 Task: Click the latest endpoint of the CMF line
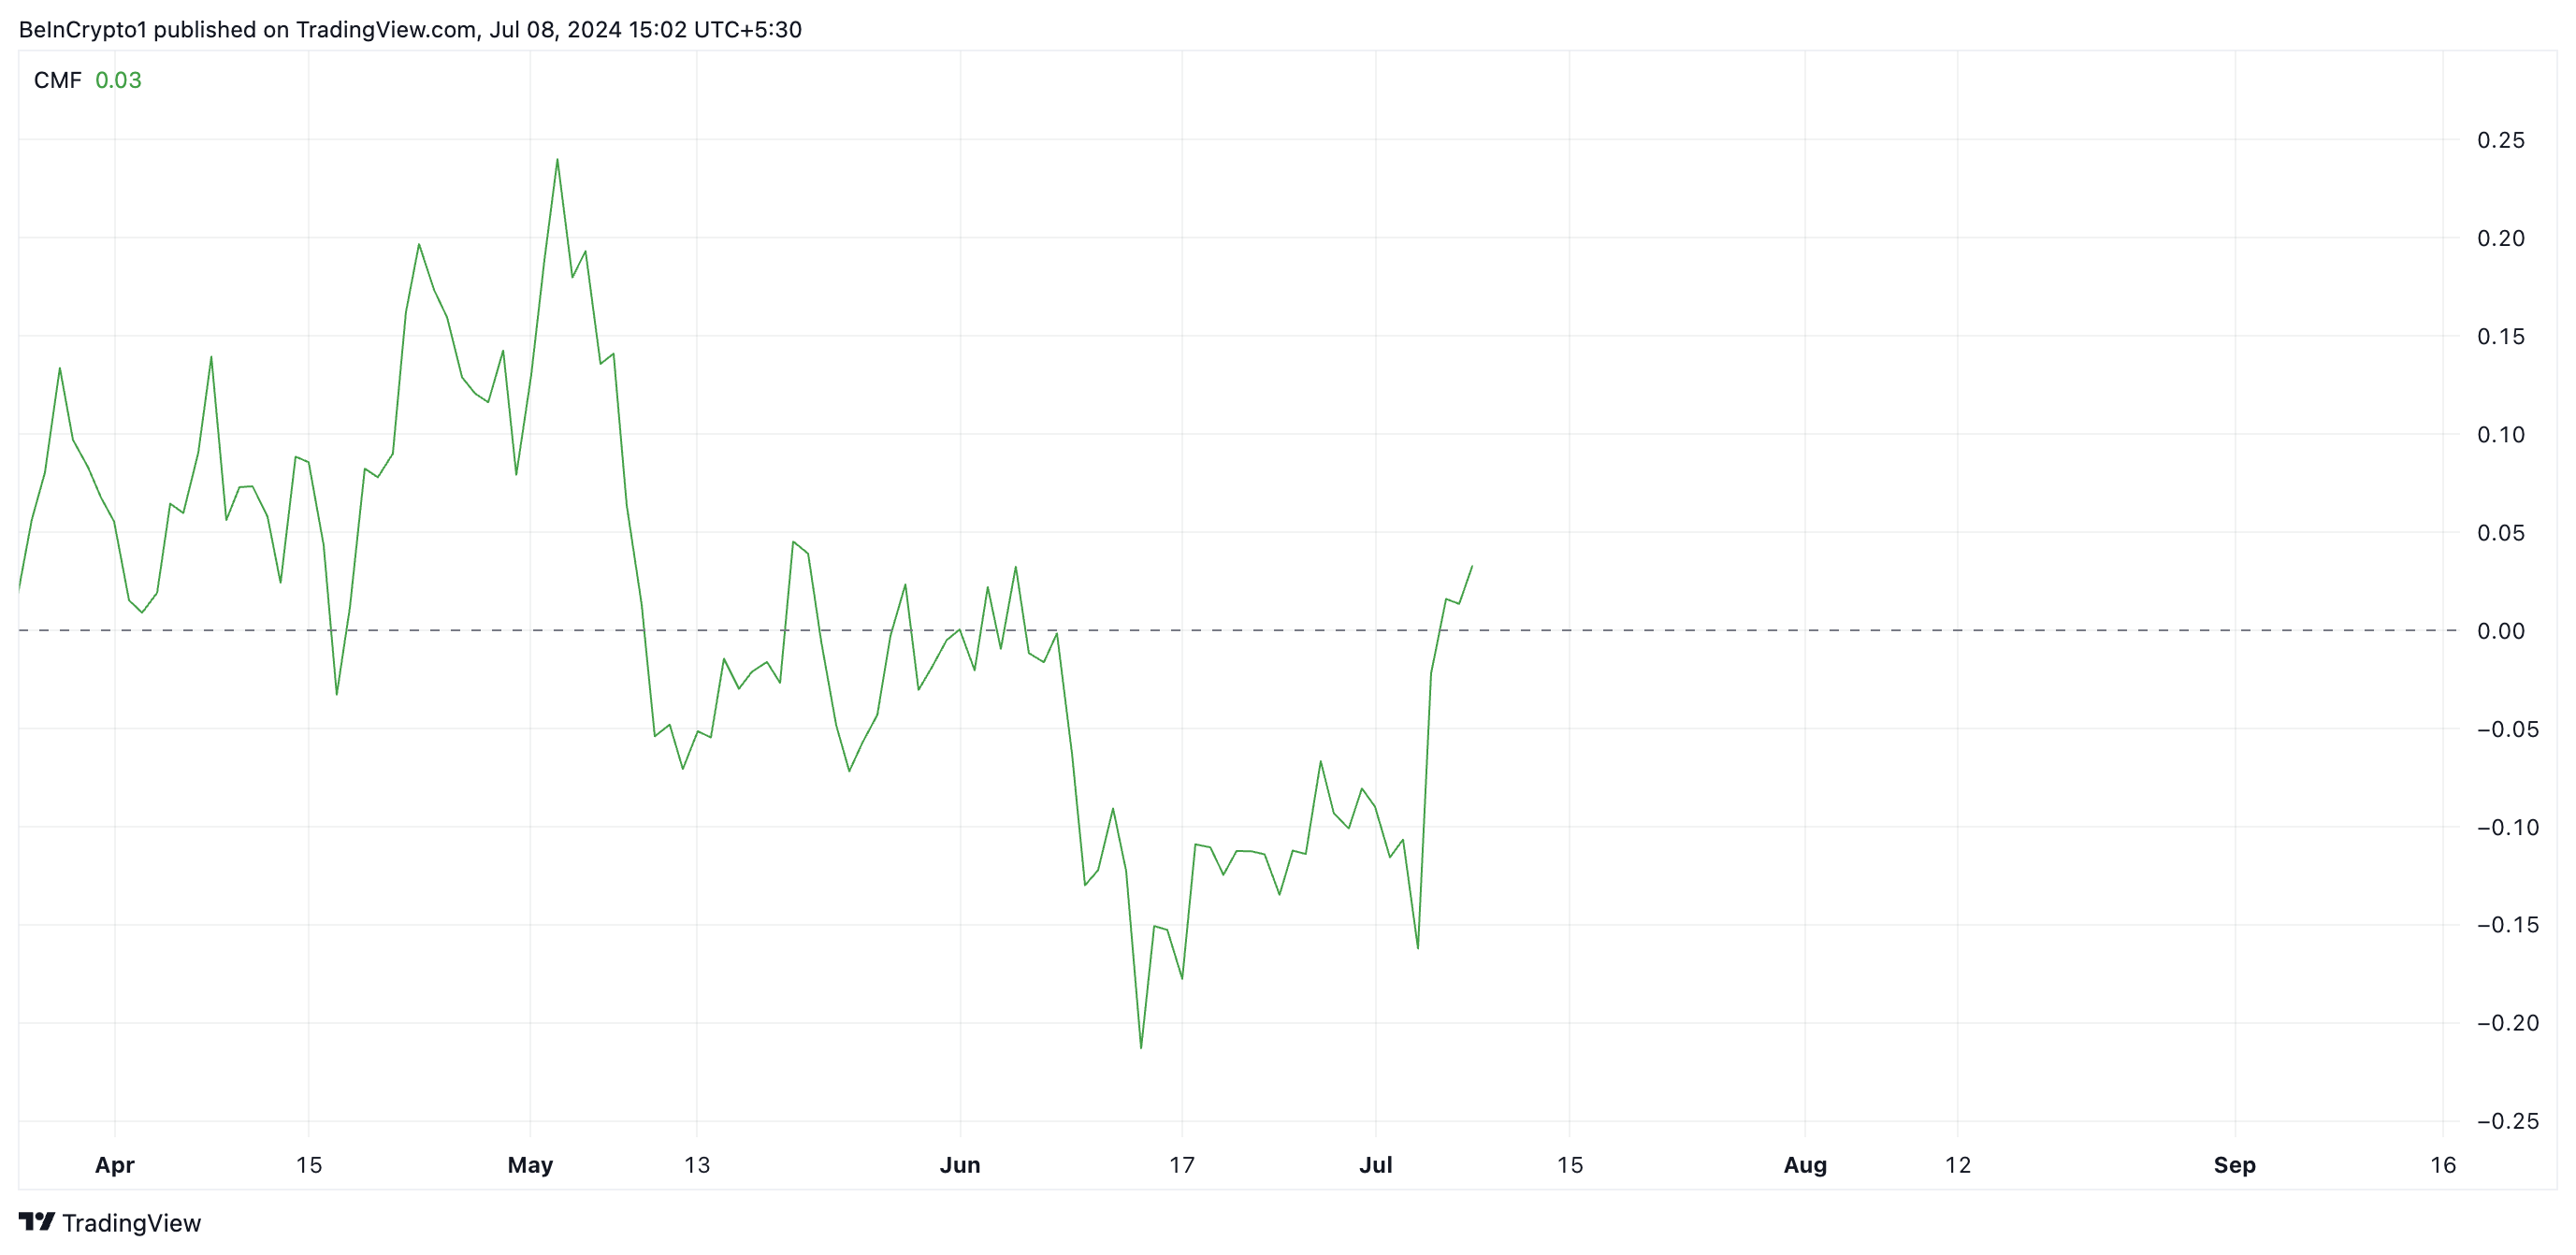[1472, 566]
